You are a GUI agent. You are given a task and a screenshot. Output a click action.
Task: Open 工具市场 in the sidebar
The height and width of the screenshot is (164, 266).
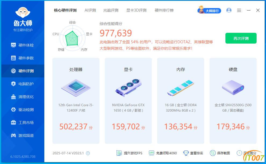tap(22, 123)
